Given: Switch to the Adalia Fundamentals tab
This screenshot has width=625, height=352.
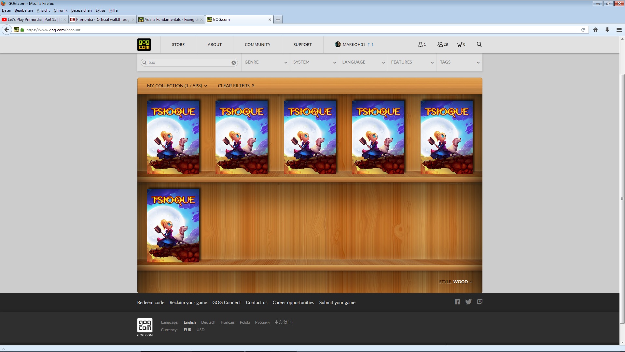Looking at the screenshot, I should click(x=171, y=20).
